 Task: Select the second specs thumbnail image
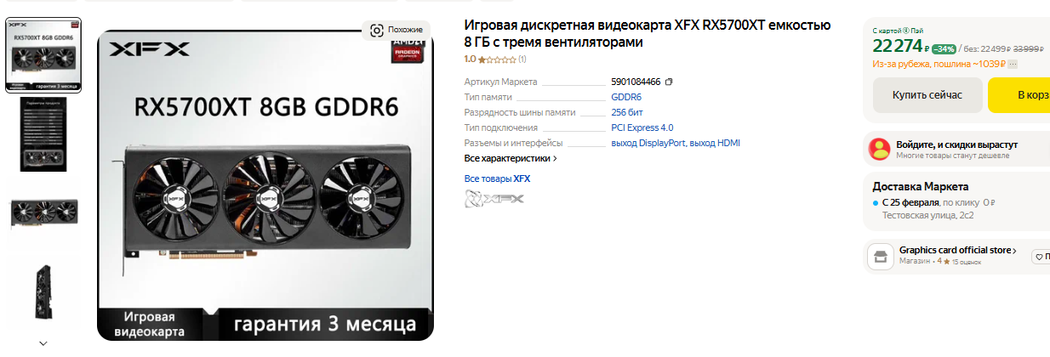pyautogui.click(x=43, y=135)
